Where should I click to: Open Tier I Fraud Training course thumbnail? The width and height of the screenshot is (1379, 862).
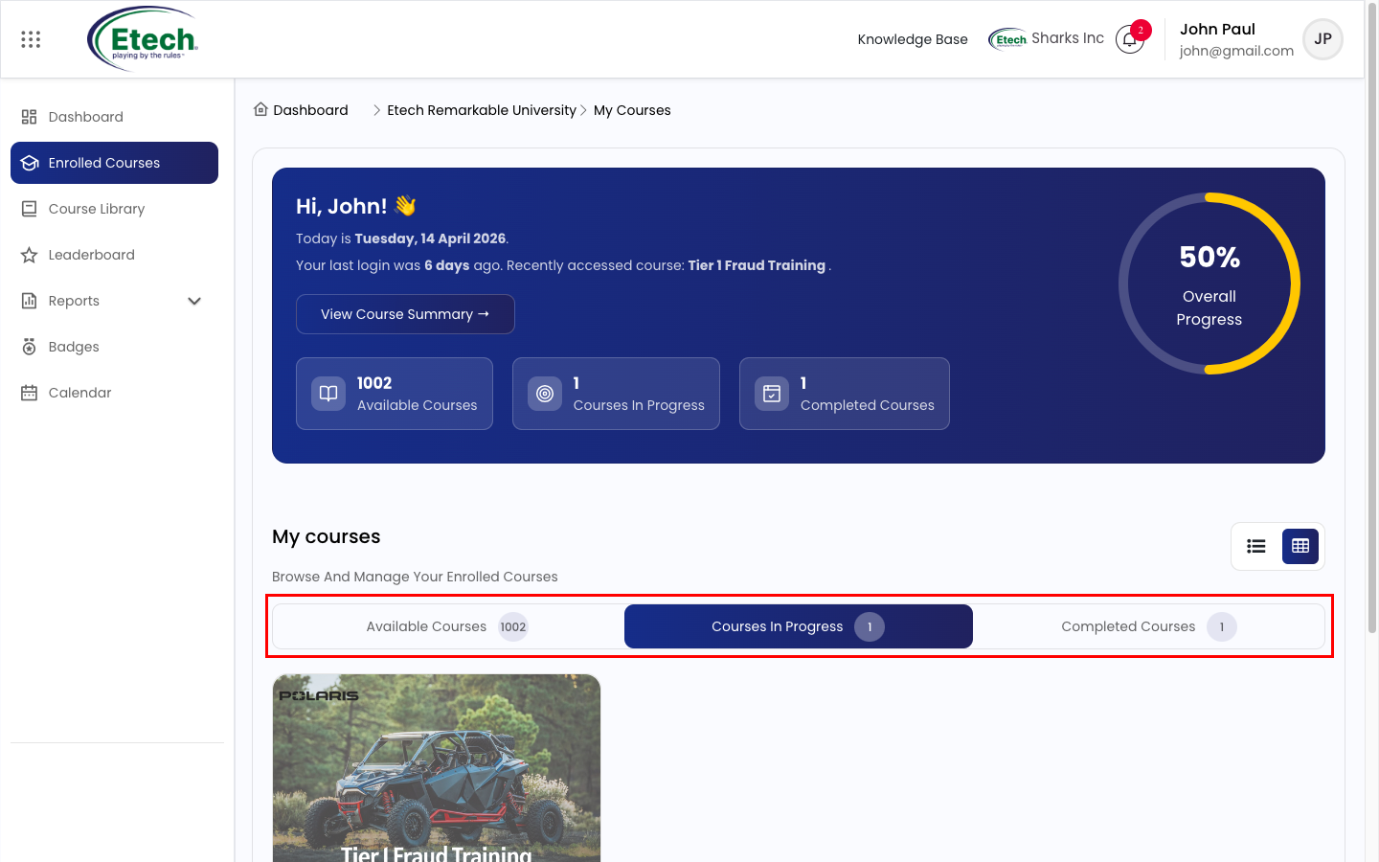coord(437,768)
